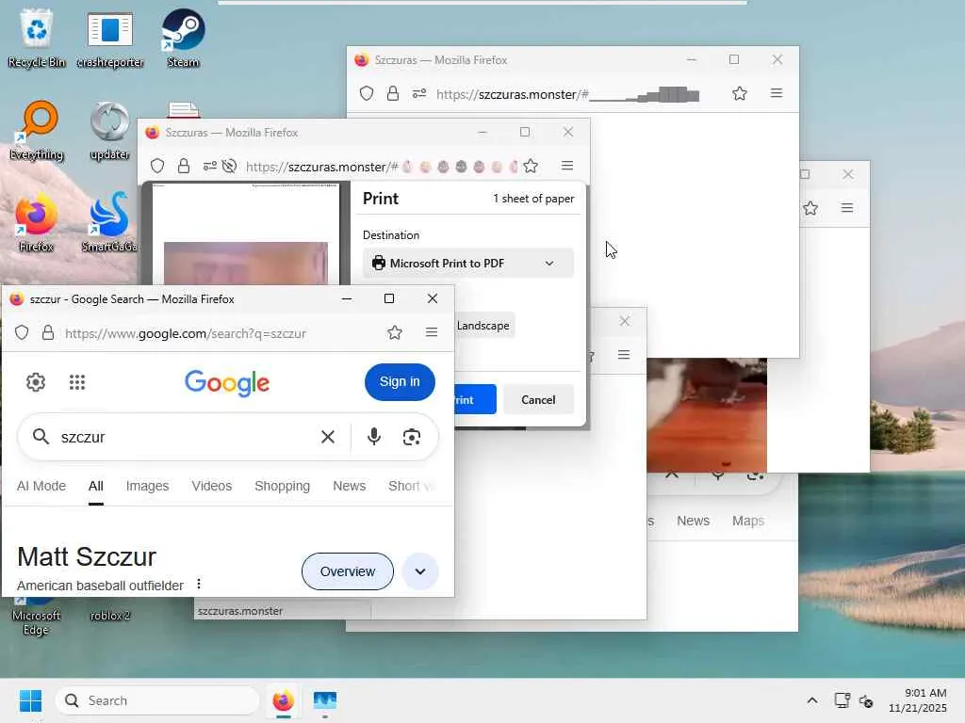
Task: Bookmark the Google search page with star
Action: 395,332
